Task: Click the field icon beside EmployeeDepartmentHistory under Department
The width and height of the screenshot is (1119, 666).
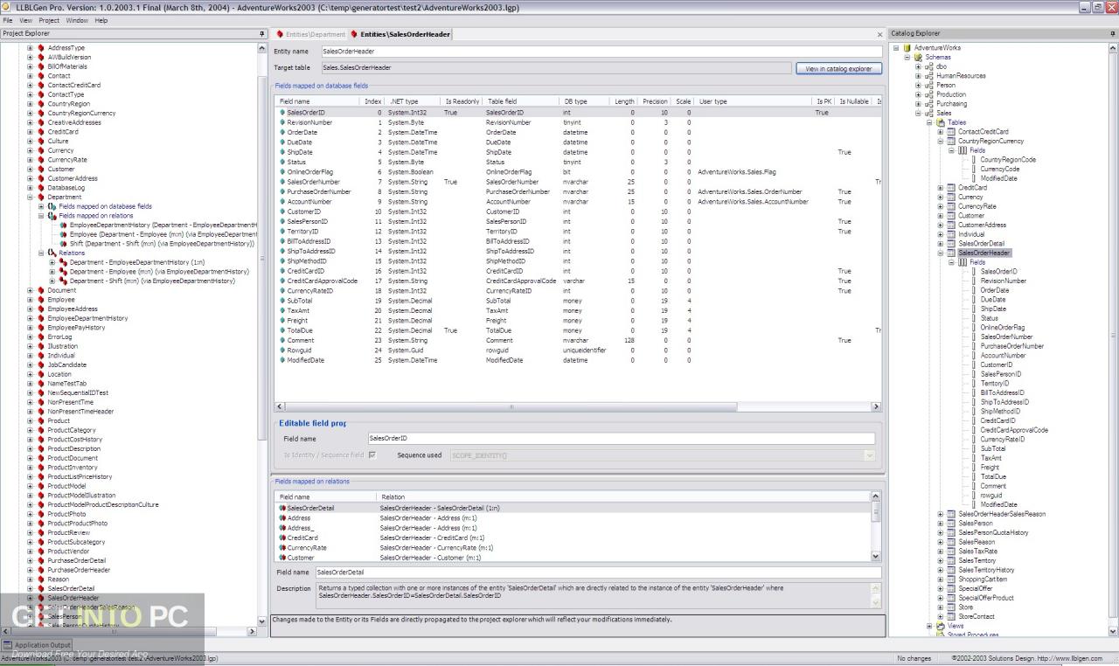Action: 63,225
